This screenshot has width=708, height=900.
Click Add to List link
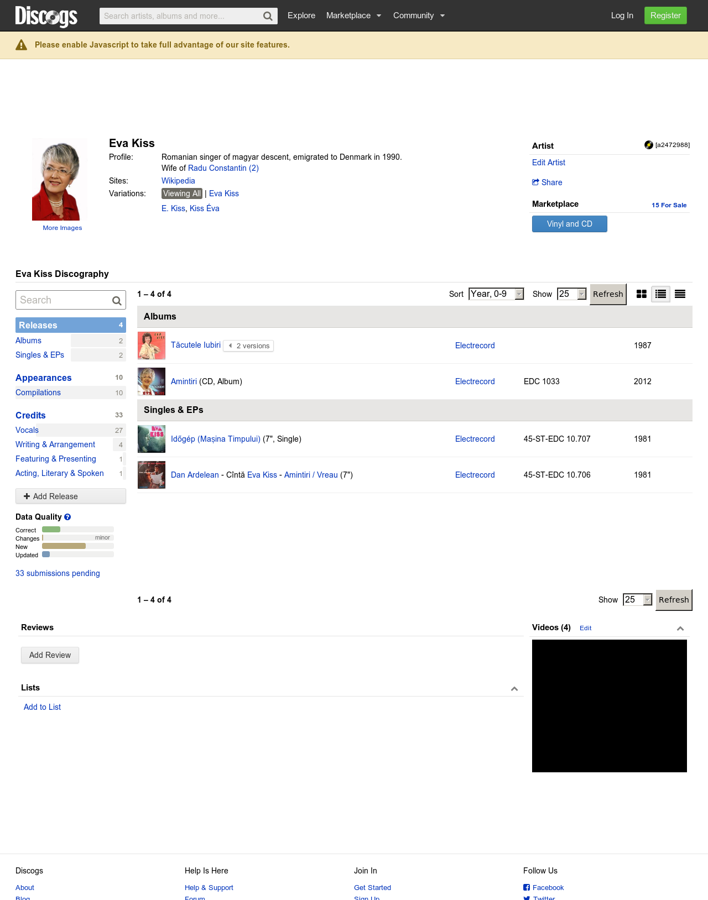[x=42, y=707]
